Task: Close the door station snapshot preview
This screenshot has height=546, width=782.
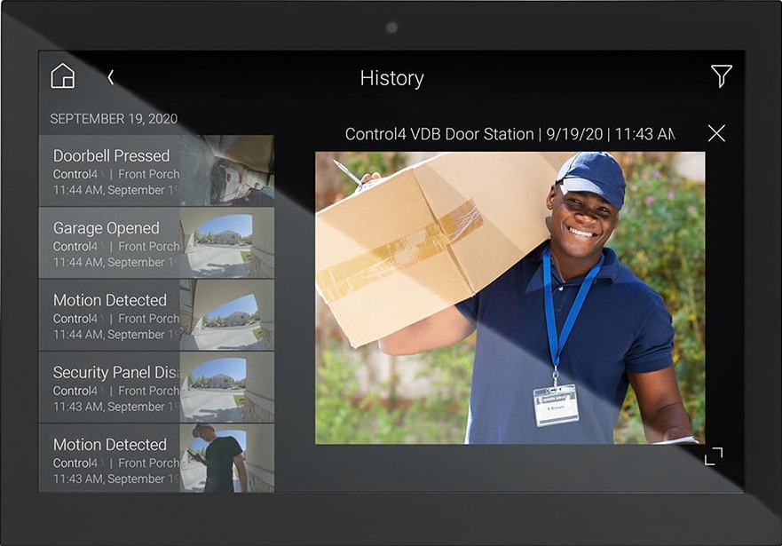Action: tap(716, 133)
